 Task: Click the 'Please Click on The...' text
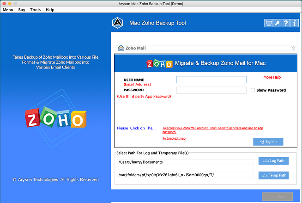(136, 128)
